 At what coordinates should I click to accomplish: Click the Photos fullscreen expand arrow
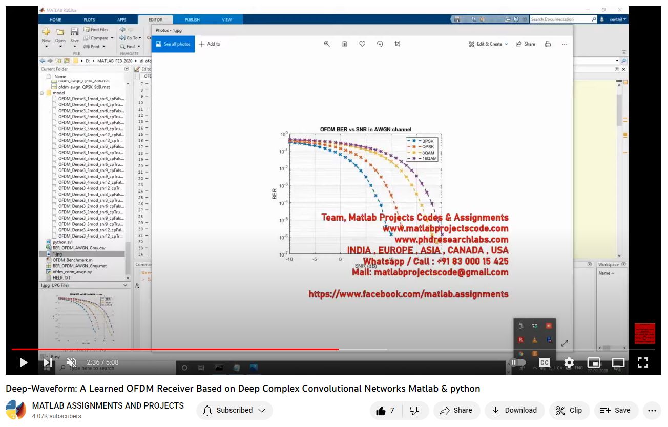coord(565,343)
